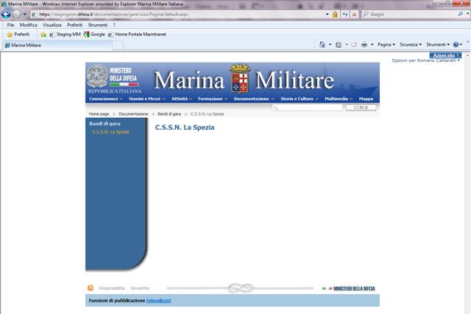Open Opzioni per Romano Caldarelli user menu
Screen dimensions: 471x314
click(425, 60)
